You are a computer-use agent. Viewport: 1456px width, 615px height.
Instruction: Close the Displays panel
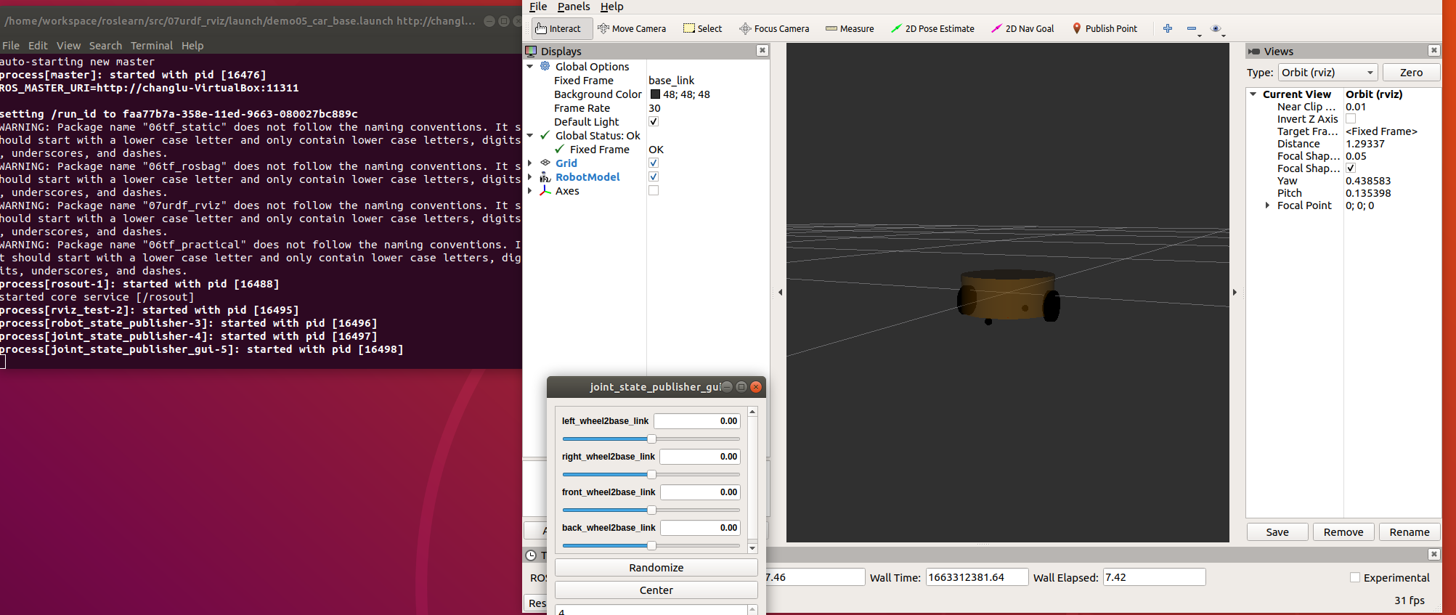[x=762, y=50]
